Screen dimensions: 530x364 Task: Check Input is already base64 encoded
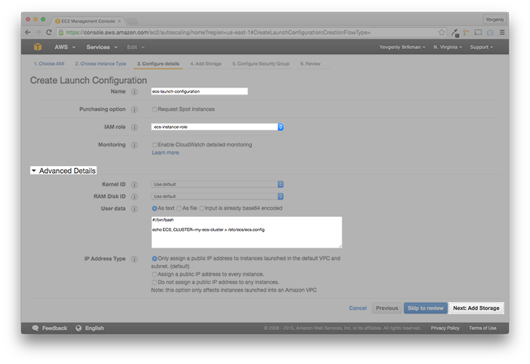tap(202, 208)
